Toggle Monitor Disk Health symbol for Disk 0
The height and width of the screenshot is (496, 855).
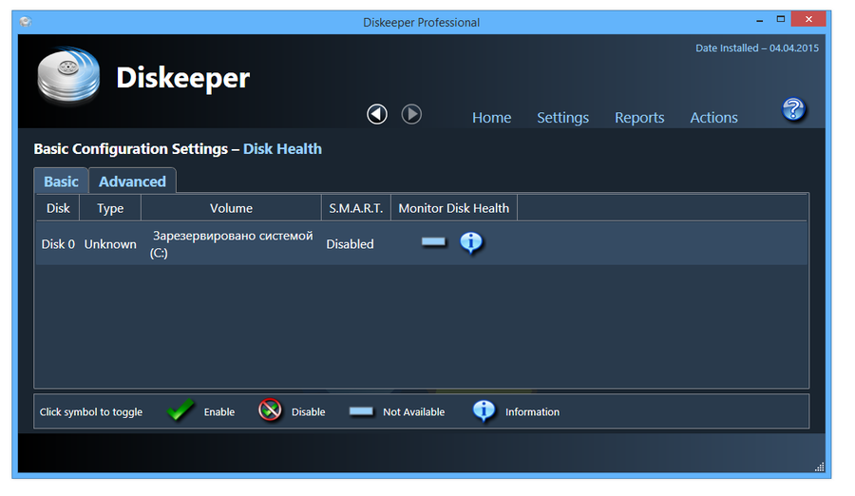tap(433, 242)
